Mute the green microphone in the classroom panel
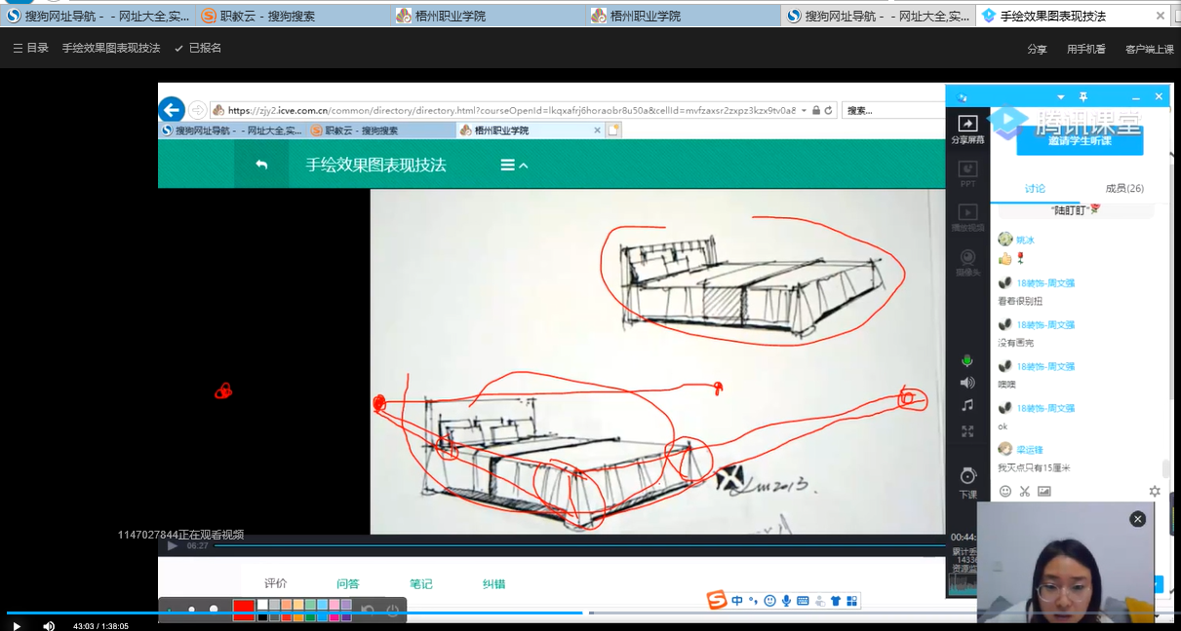Image resolution: width=1181 pixels, height=631 pixels. (x=967, y=360)
